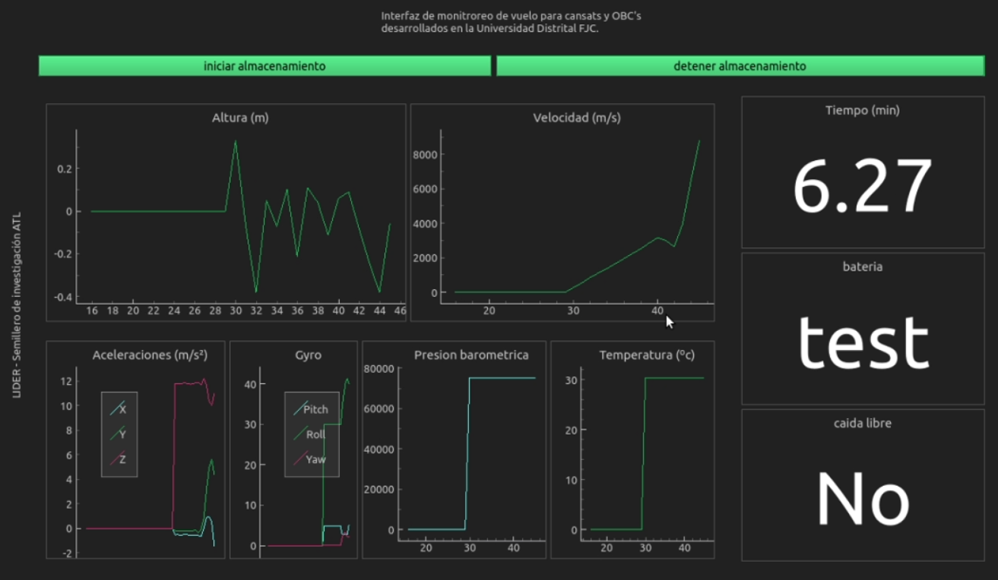The image size is (998, 580).
Task: Click the end point of Velocidad curve
Action: pyautogui.click(x=699, y=140)
